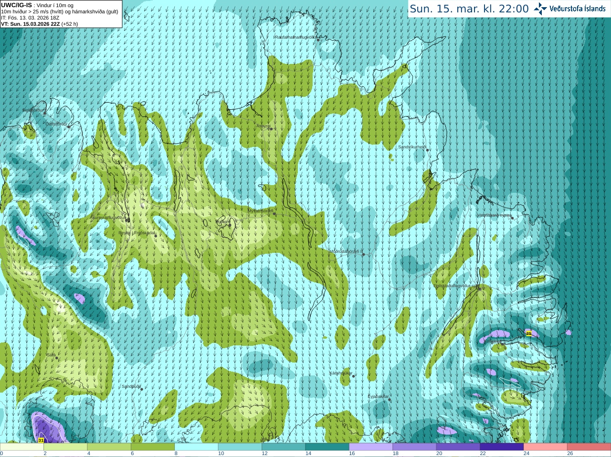Screen dimensions: 611x457
Task: Click the legend value label '12'
Action: point(264,454)
